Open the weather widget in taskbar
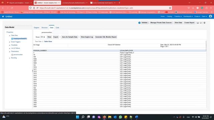This screenshot has width=214, height=120. click(6, 117)
